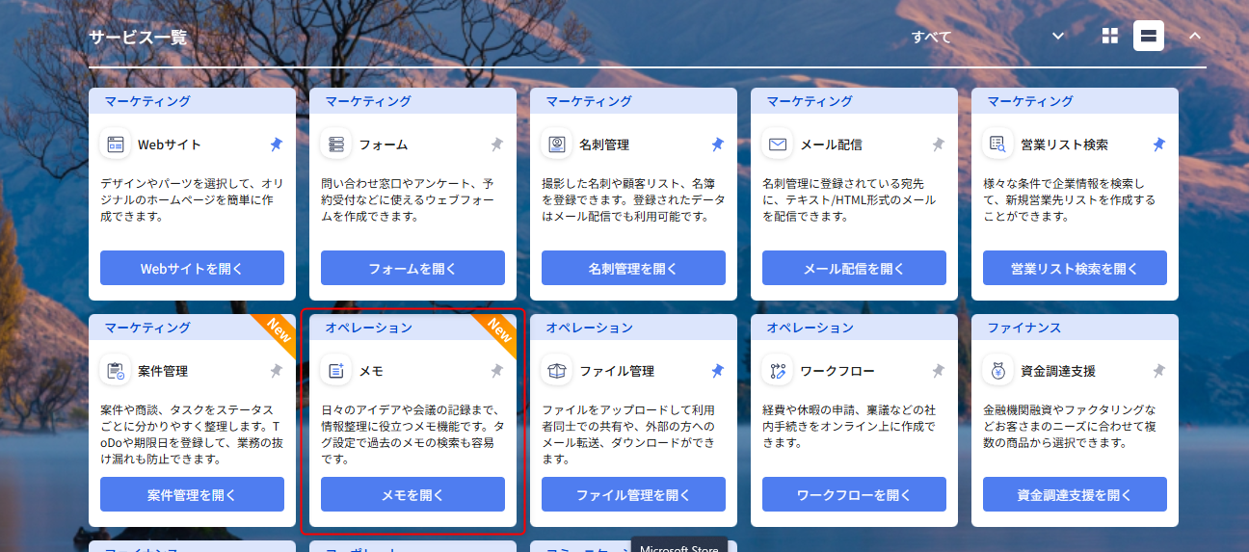Unpin the Webサイト service

276,145
